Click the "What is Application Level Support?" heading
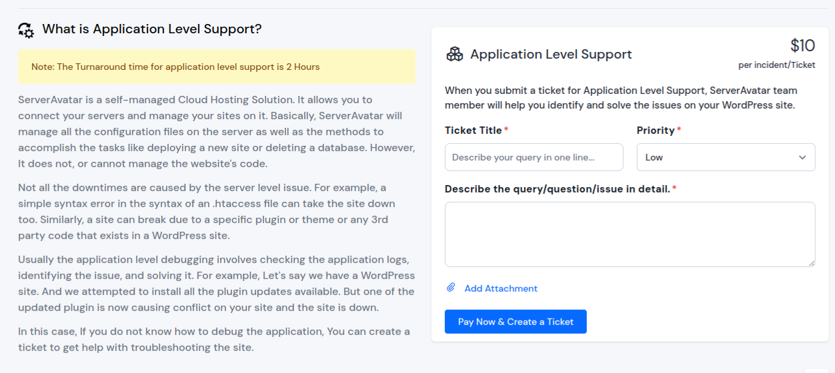Screen dimensions: 835x373 [x=152, y=29]
